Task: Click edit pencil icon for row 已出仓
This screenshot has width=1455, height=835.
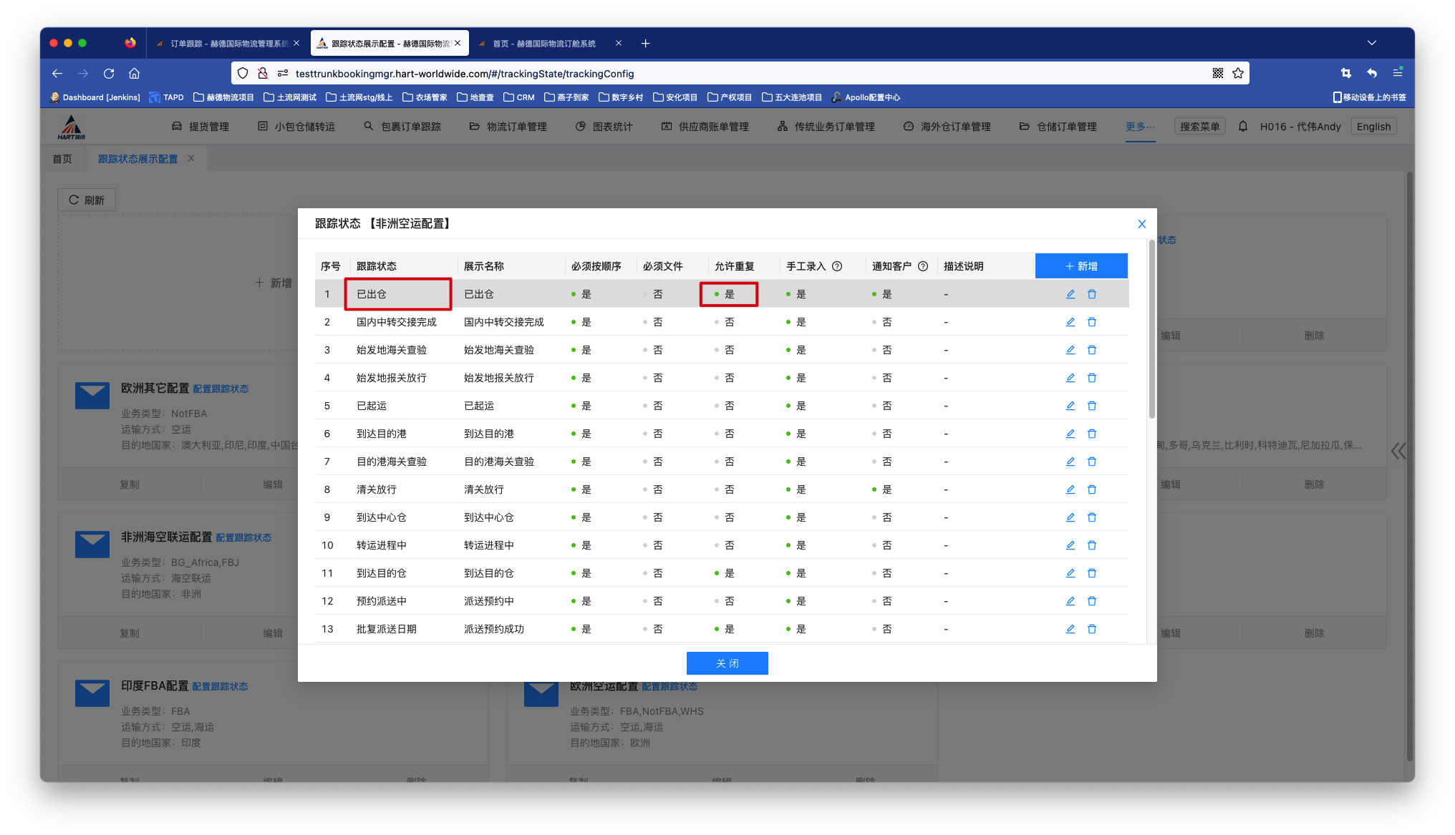Action: (1070, 294)
